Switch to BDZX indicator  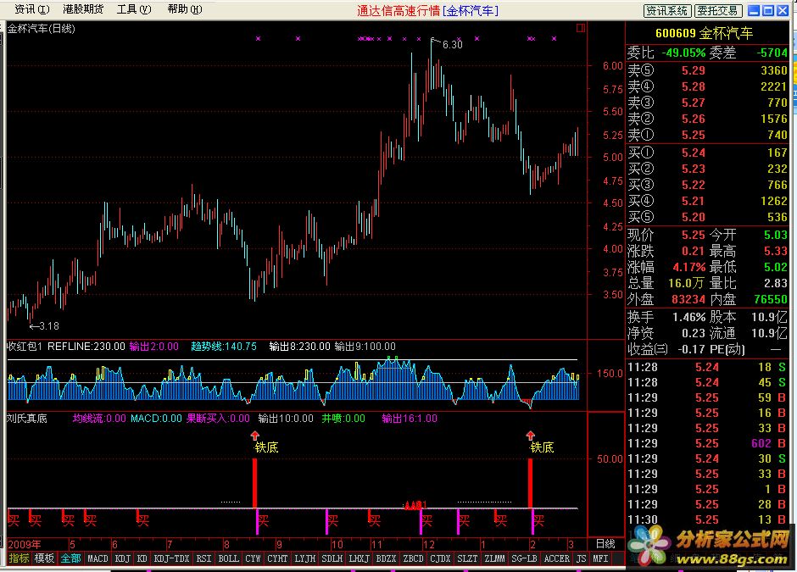pyautogui.click(x=386, y=558)
